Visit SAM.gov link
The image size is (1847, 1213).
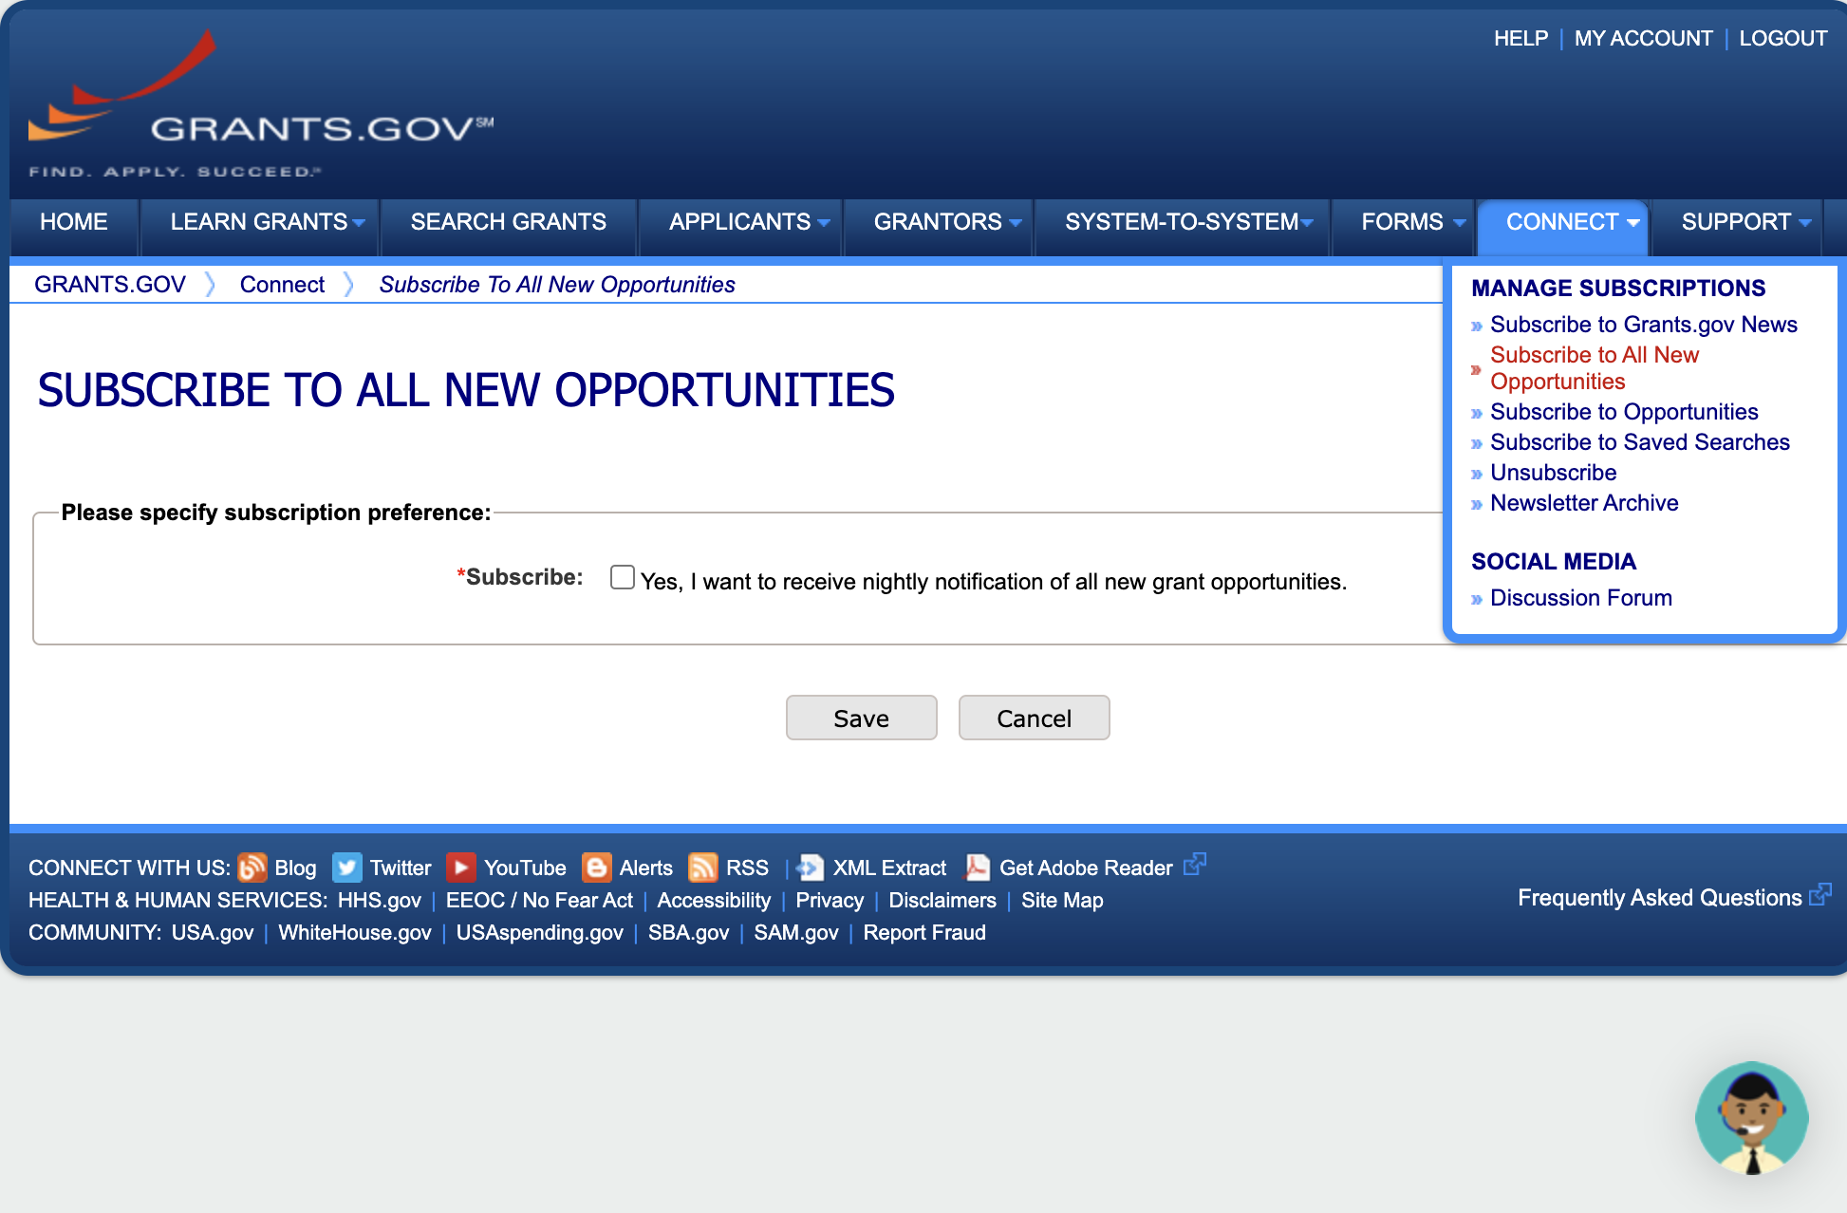796,932
